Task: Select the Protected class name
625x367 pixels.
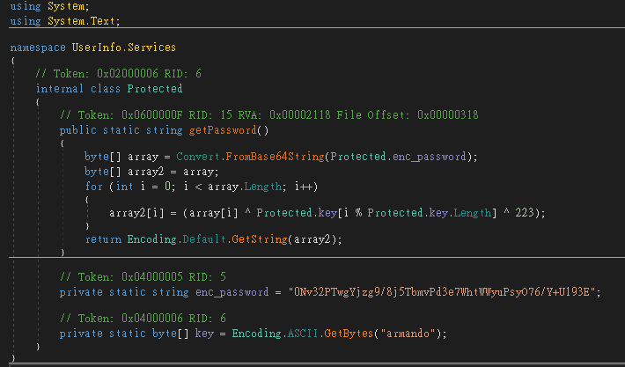Action: (155, 89)
